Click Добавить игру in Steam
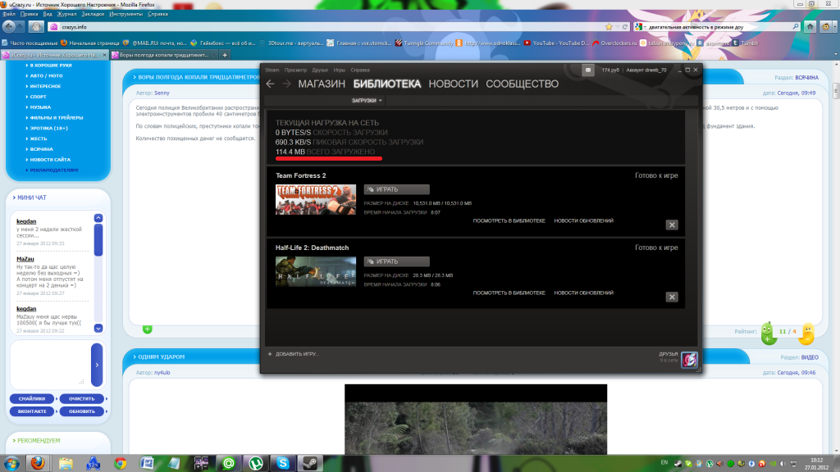Image resolution: width=840 pixels, height=472 pixels. pyautogui.click(x=297, y=354)
